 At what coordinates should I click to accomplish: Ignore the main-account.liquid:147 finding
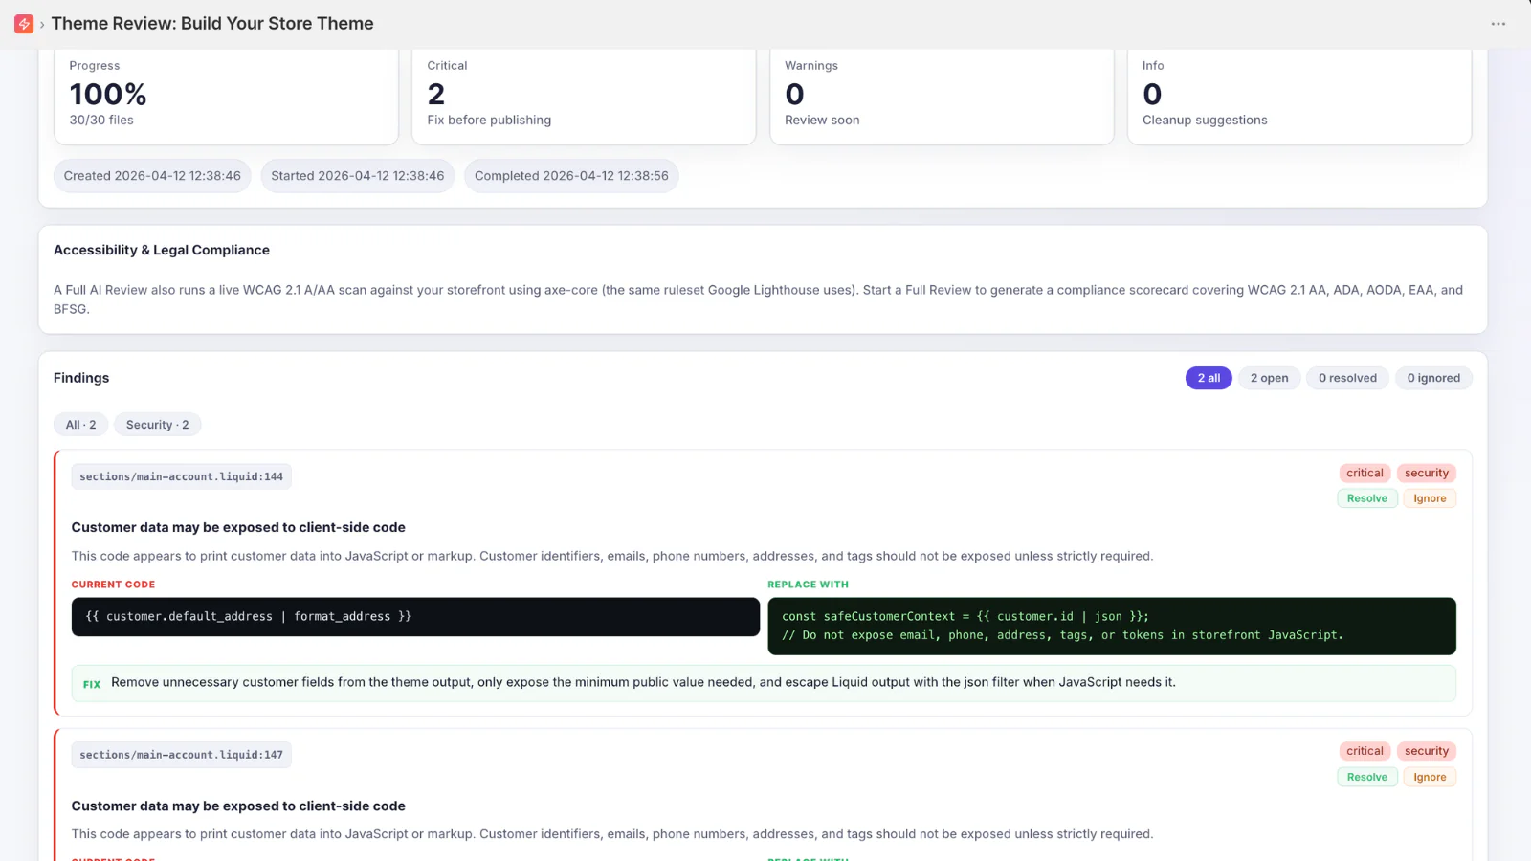click(x=1430, y=777)
